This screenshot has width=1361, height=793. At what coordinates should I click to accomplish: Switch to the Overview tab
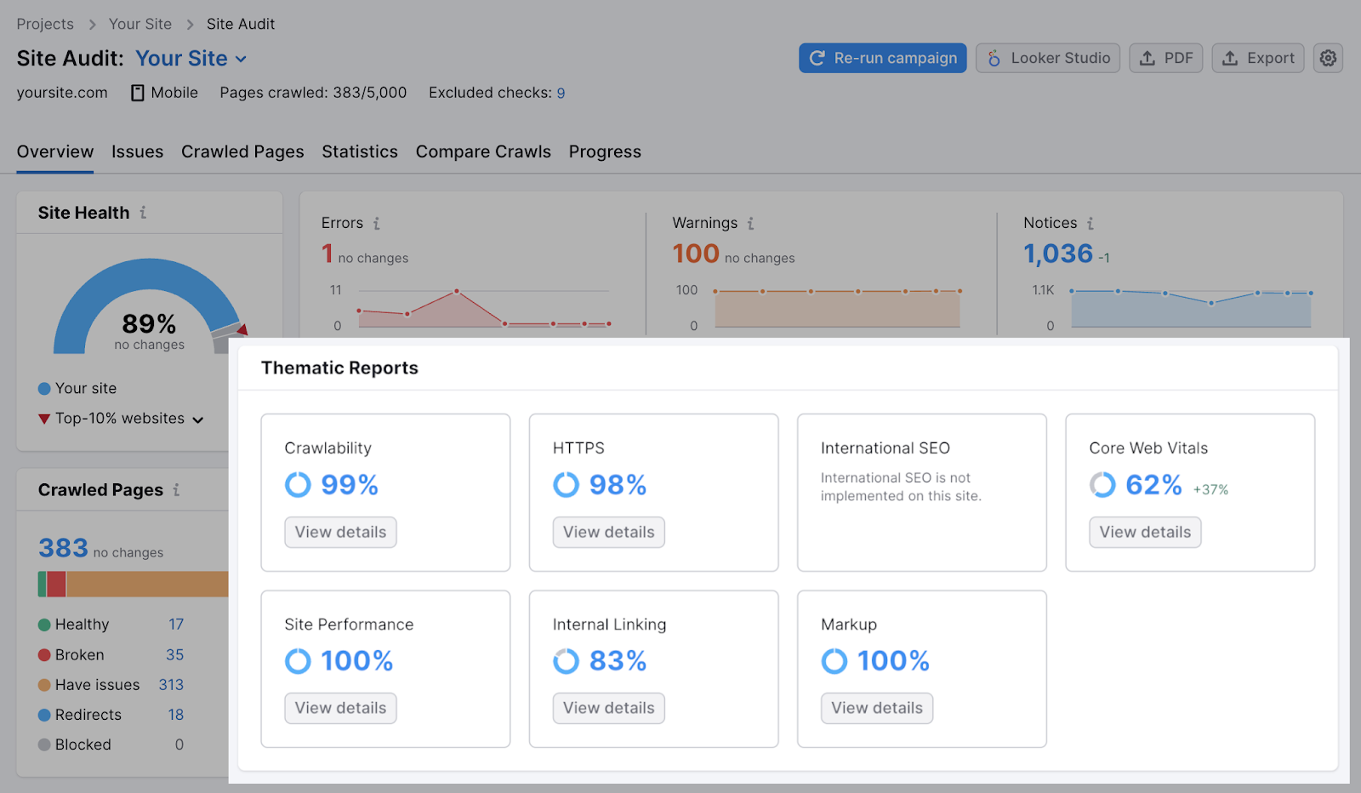click(x=55, y=151)
